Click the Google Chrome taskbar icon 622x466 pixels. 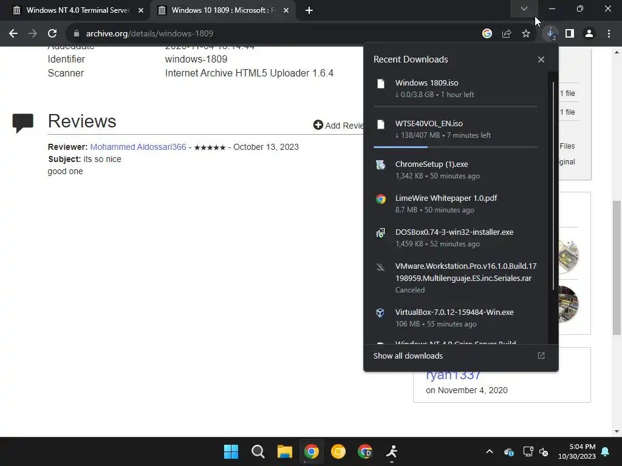(312, 451)
